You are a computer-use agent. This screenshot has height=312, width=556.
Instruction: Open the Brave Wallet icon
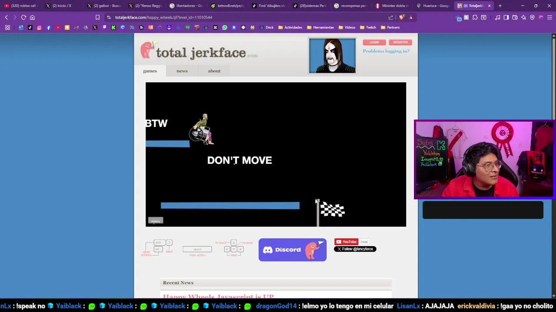click(515, 17)
